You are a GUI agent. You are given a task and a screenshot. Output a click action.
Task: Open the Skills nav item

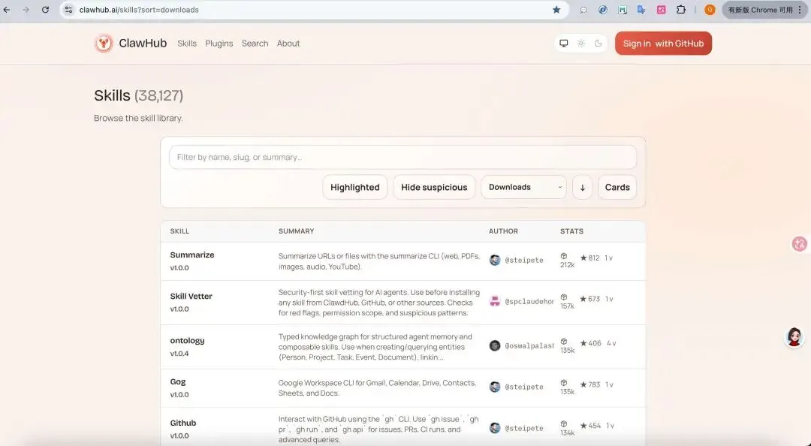point(187,44)
